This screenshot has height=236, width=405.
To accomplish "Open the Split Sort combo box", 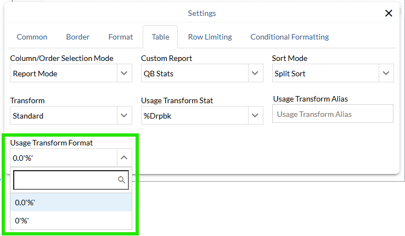I will pos(325,73).
